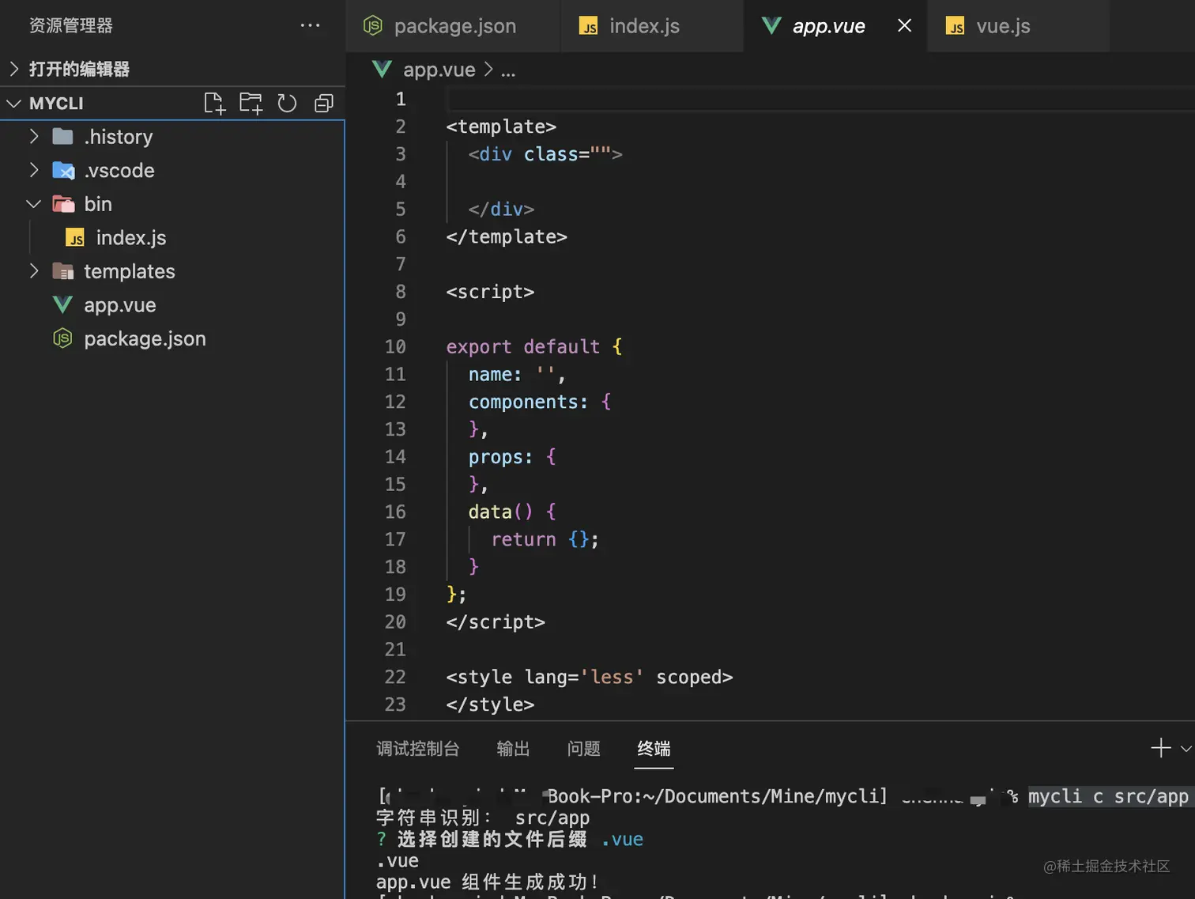Click the </script> closing tag
Screen dimensions: 1195x899
pos(496,622)
